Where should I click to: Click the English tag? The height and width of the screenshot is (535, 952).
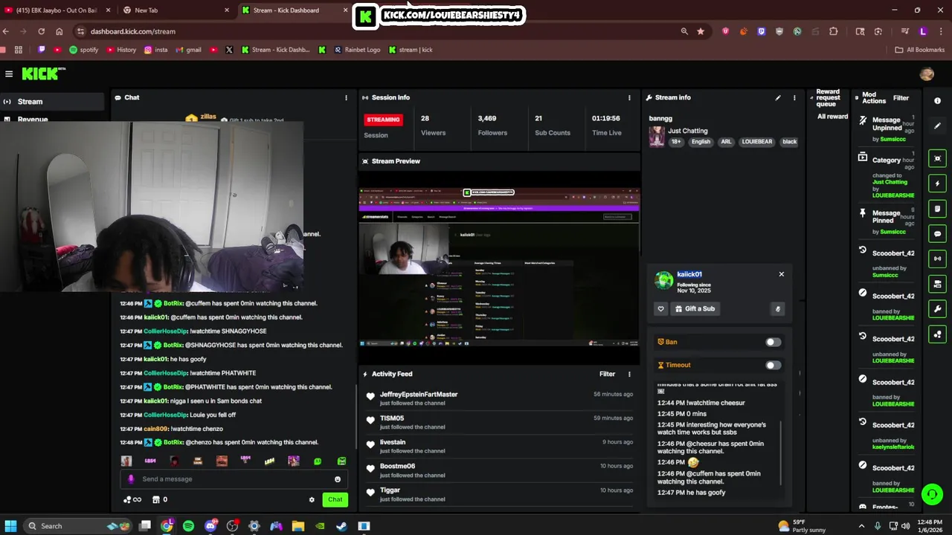pyautogui.click(x=701, y=141)
